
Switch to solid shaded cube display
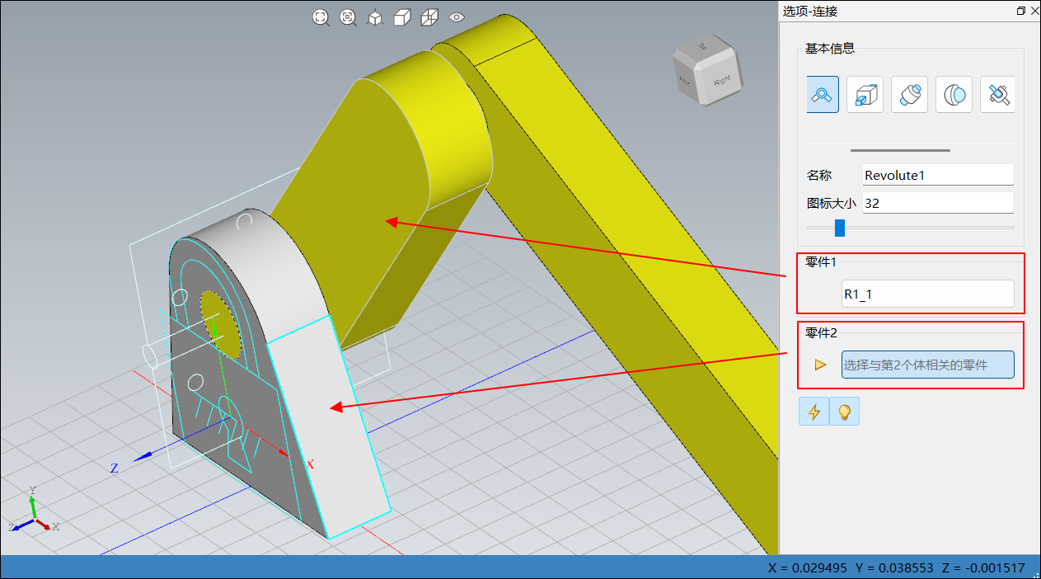click(x=402, y=17)
